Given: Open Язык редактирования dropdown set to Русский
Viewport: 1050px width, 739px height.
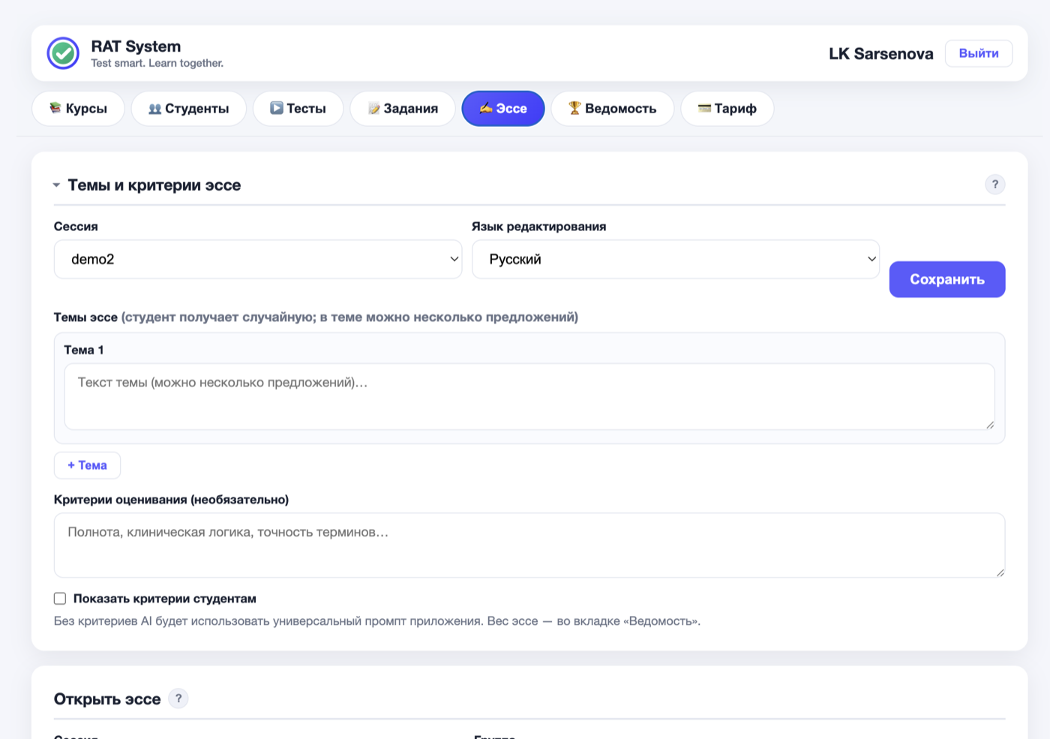Looking at the screenshot, I should pos(675,260).
